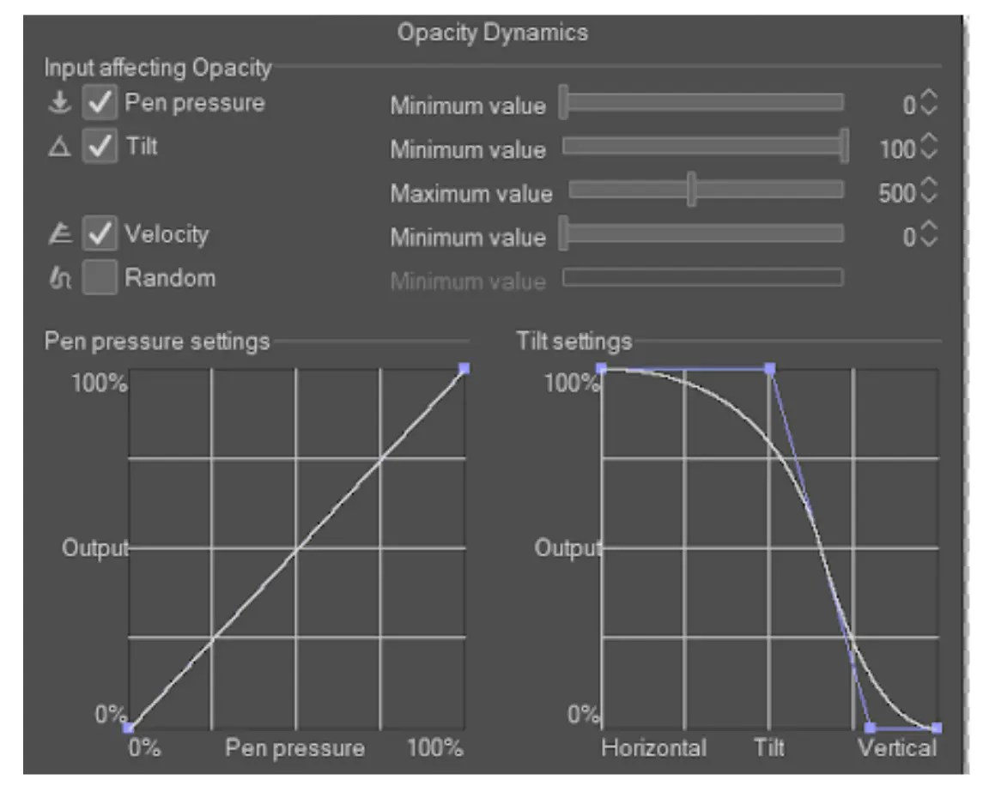
Task: Click the Velocity icon
Action: point(60,234)
